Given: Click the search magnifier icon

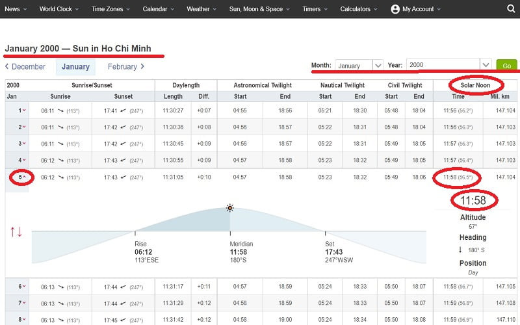Looking at the screenshot, I should (510, 9).
